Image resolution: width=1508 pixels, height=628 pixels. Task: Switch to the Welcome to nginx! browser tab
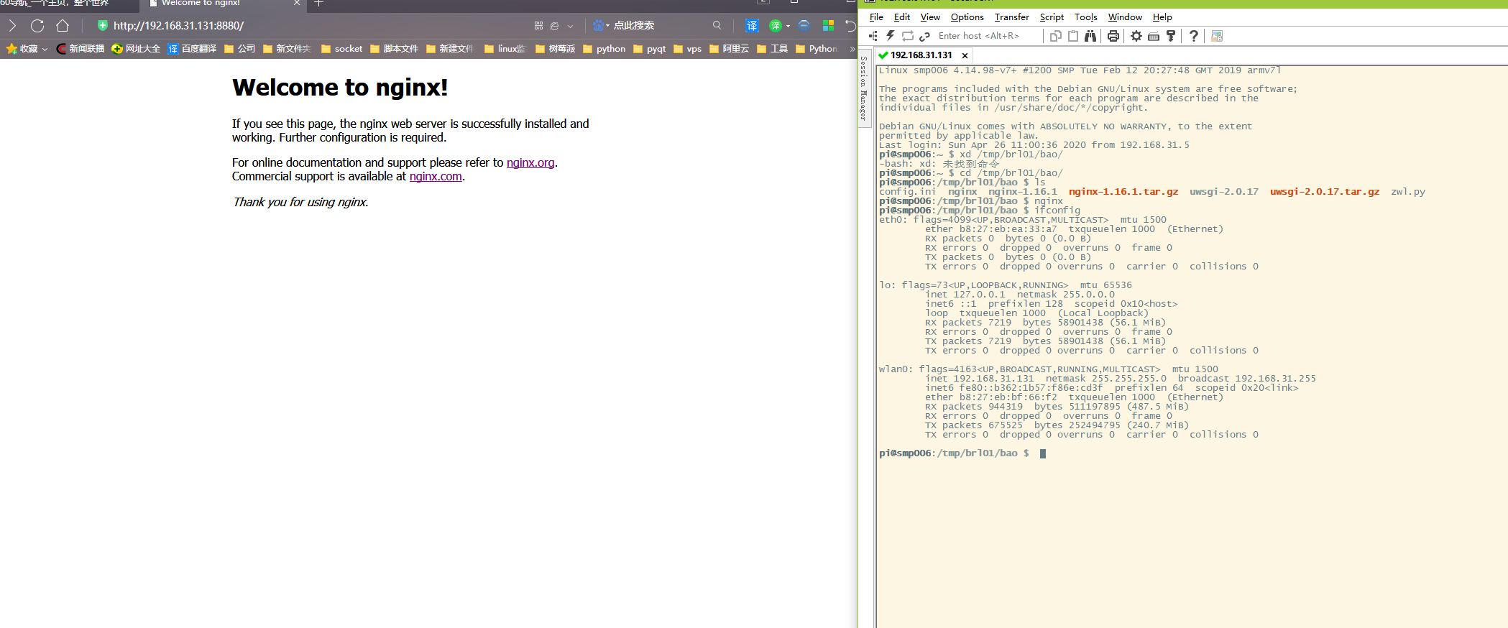pyautogui.click(x=223, y=4)
